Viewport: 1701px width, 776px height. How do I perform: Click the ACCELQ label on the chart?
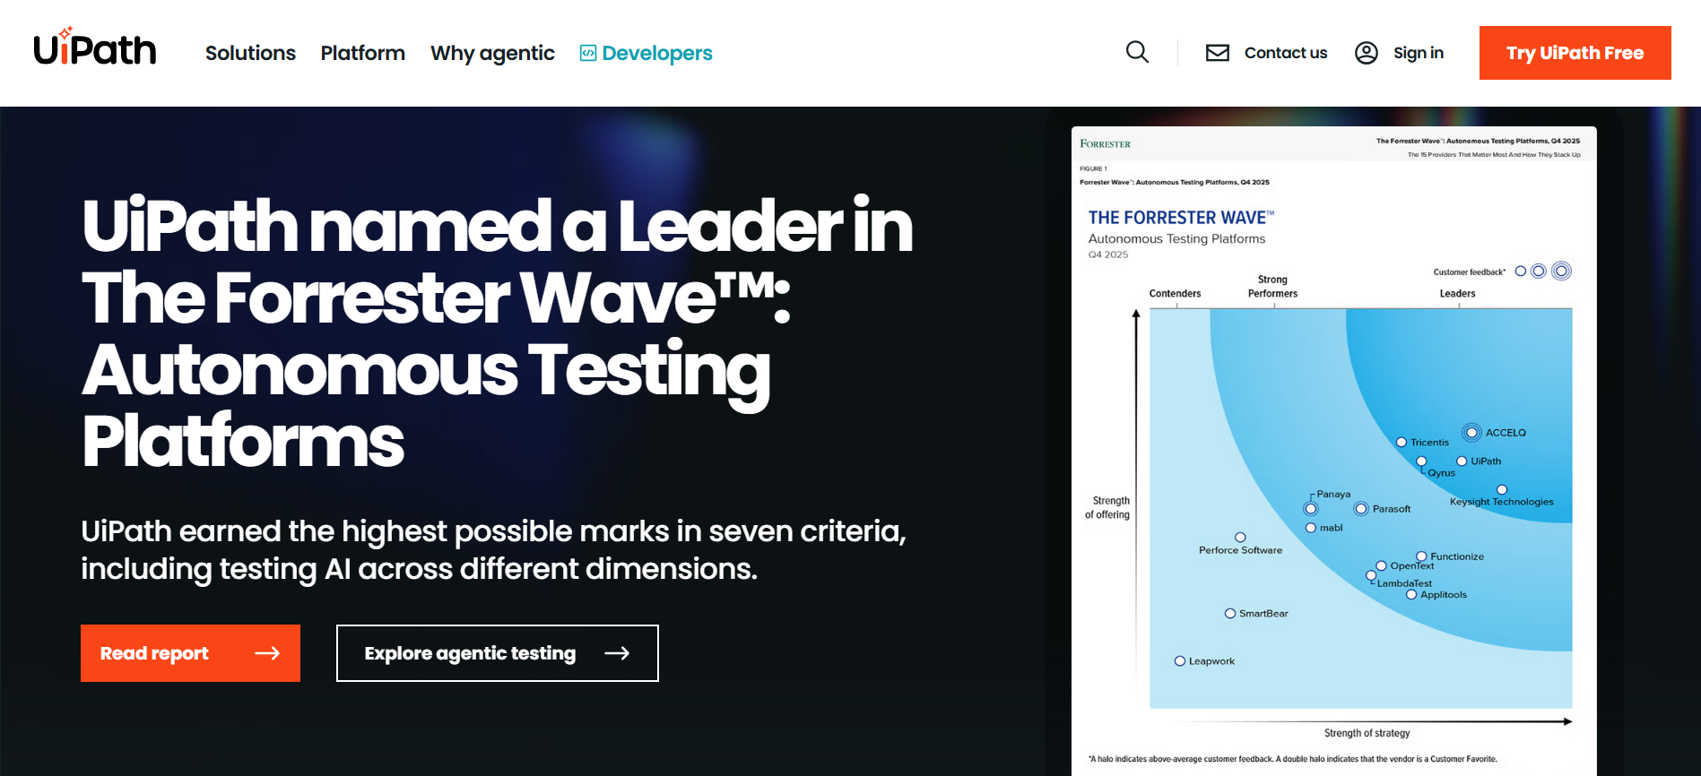[x=1506, y=433]
